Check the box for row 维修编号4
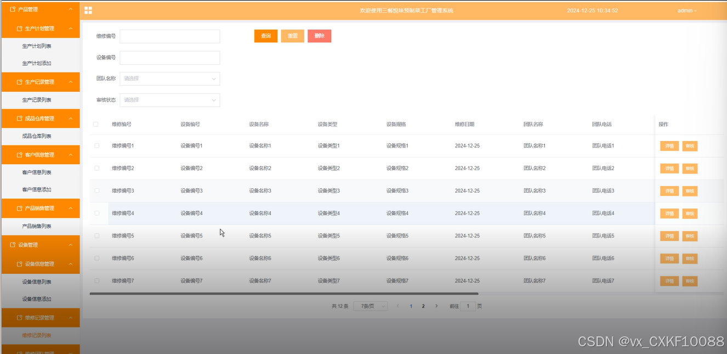Screen dimensions: 727x354 click(x=97, y=213)
